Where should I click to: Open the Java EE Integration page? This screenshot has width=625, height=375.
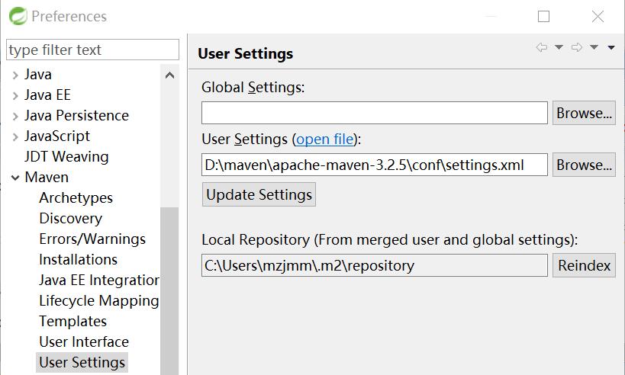pos(99,280)
